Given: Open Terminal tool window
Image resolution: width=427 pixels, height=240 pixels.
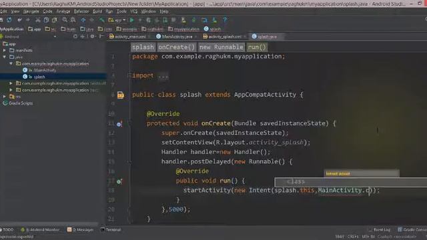Looking at the screenshot, I should (111, 229).
